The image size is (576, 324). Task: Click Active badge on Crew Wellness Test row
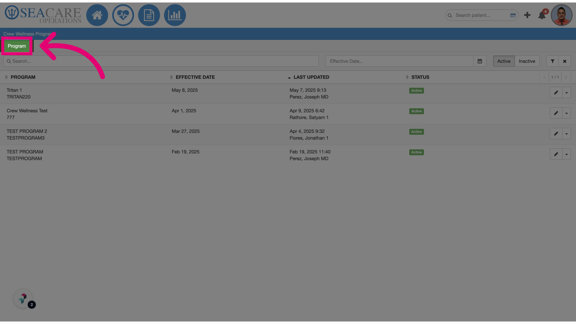pos(416,111)
